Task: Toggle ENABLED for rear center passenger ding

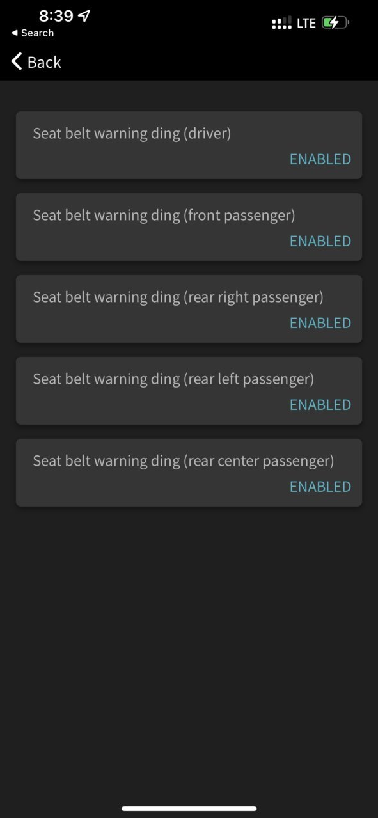Action: click(320, 487)
